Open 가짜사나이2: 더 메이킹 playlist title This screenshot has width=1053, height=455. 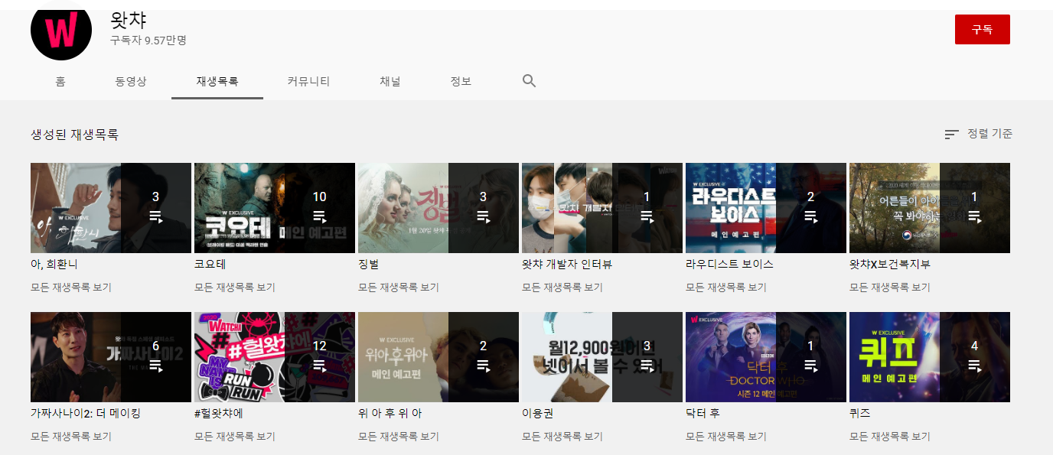pos(86,414)
